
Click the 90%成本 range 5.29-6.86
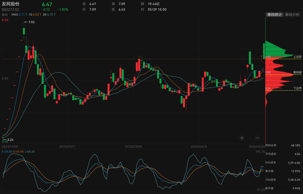pos(294,163)
